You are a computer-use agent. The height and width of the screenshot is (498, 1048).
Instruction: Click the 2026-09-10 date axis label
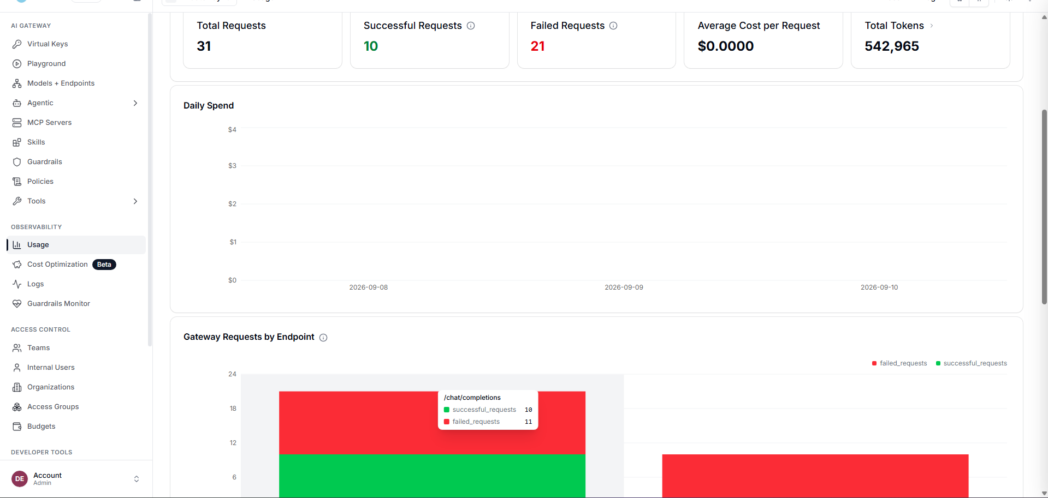coord(879,287)
